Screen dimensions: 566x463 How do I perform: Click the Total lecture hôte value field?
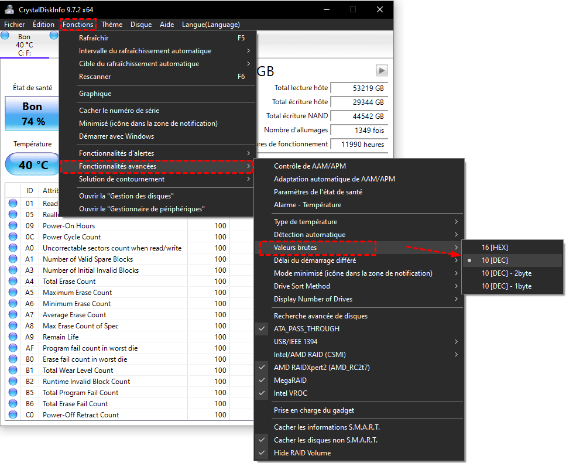(359, 88)
